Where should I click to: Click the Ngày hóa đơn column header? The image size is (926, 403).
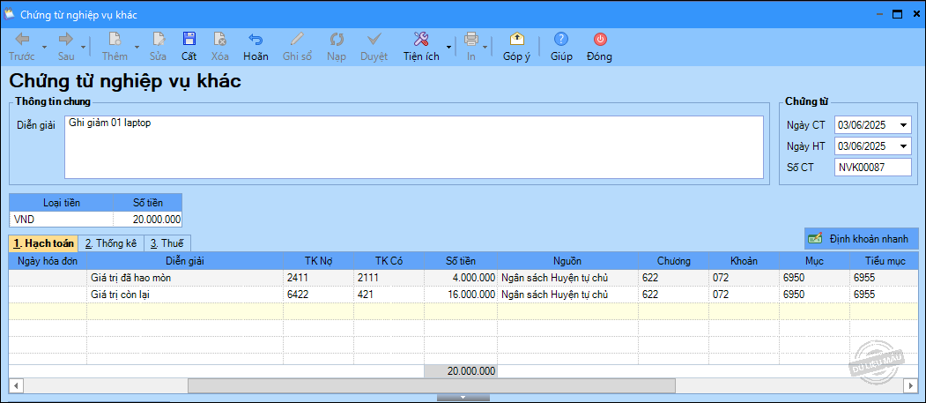point(48,261)
